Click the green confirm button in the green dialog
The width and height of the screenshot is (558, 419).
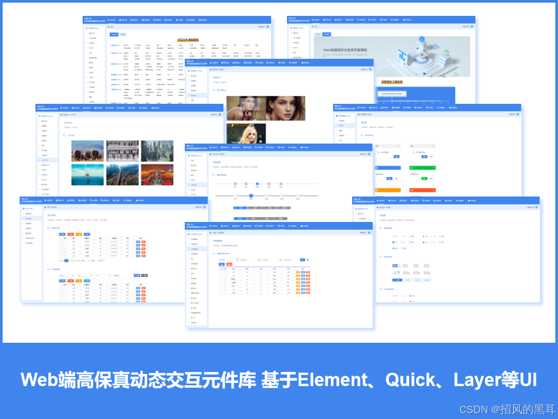pos(424,179)
